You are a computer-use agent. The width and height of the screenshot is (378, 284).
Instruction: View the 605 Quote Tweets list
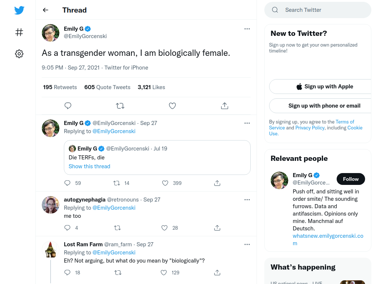[x=107, y=87]
